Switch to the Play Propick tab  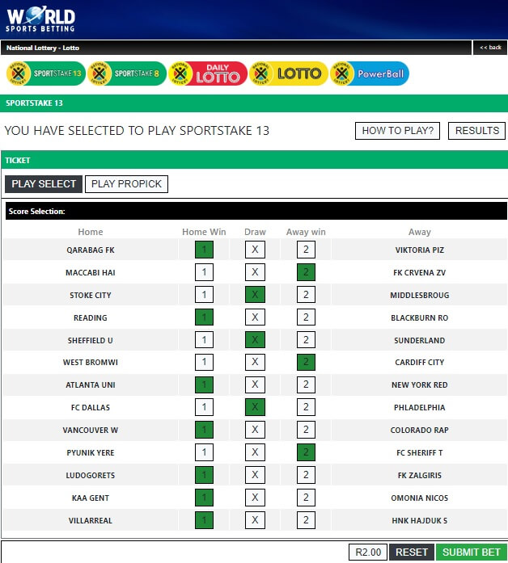tap(126, 184)
